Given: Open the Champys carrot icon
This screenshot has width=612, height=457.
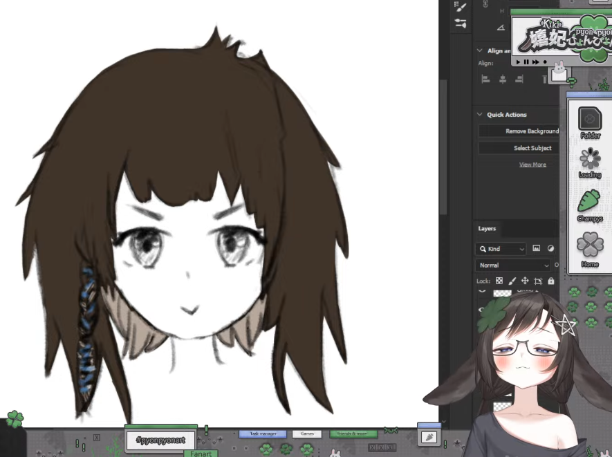Looking at the screenshot, I should pyautogui.click(x=590, y=205).
